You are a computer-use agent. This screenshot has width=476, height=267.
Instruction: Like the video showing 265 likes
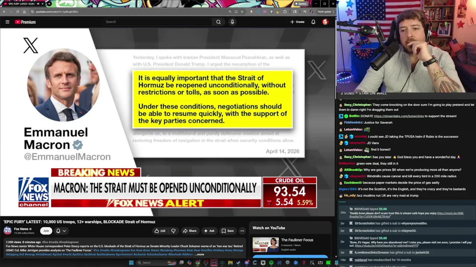pos(160,231)
